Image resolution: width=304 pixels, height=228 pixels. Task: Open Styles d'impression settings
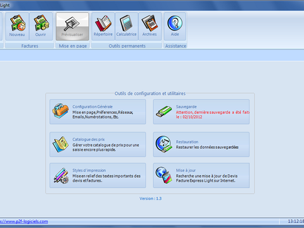tap(98, 175)
